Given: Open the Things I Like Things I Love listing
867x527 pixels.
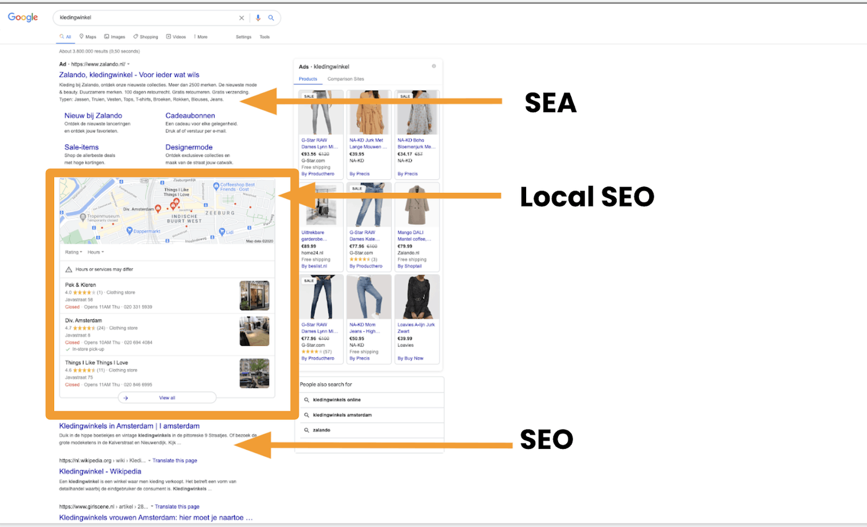Looking at the screenshot, I should point(96,363).
